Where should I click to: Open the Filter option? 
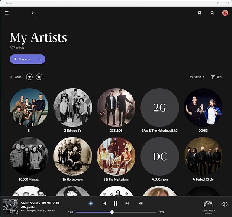click(x=216, y=77)
